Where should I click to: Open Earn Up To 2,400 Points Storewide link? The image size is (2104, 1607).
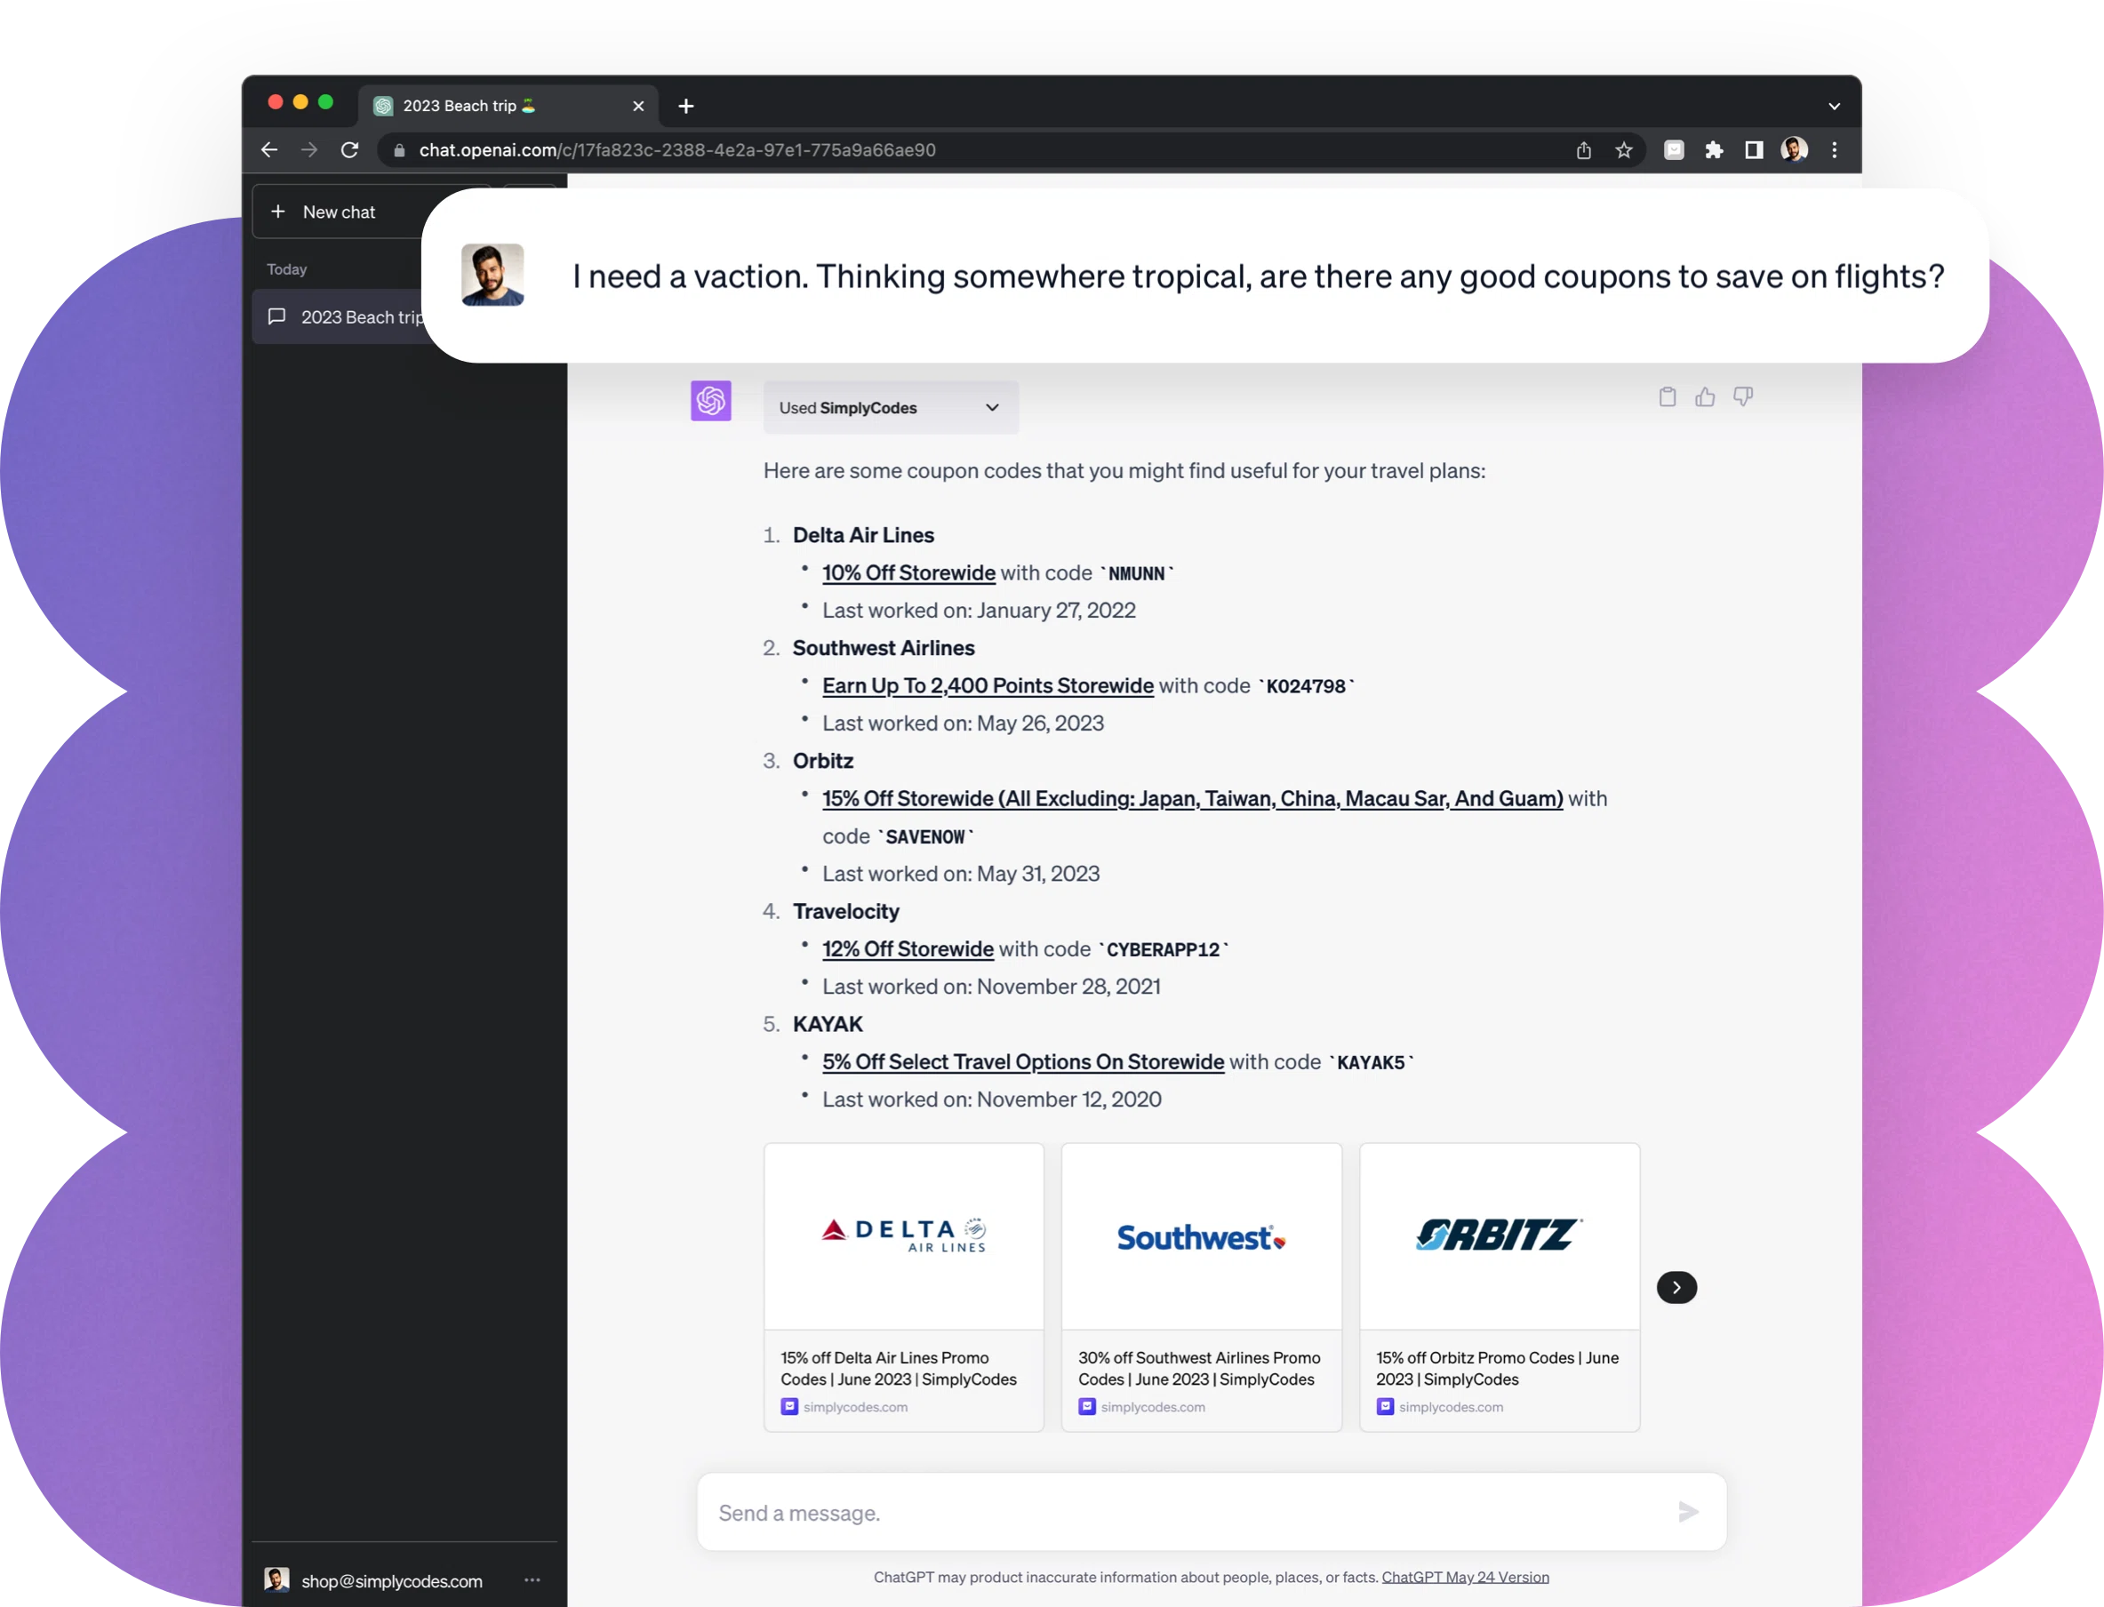coord(988,686)
